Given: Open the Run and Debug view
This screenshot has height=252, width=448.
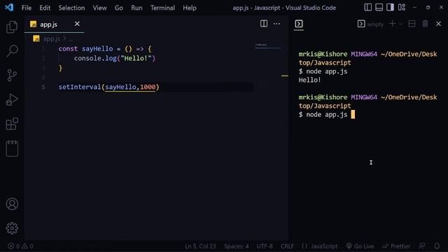Looking at the screenshot, I should click(12, 99).
